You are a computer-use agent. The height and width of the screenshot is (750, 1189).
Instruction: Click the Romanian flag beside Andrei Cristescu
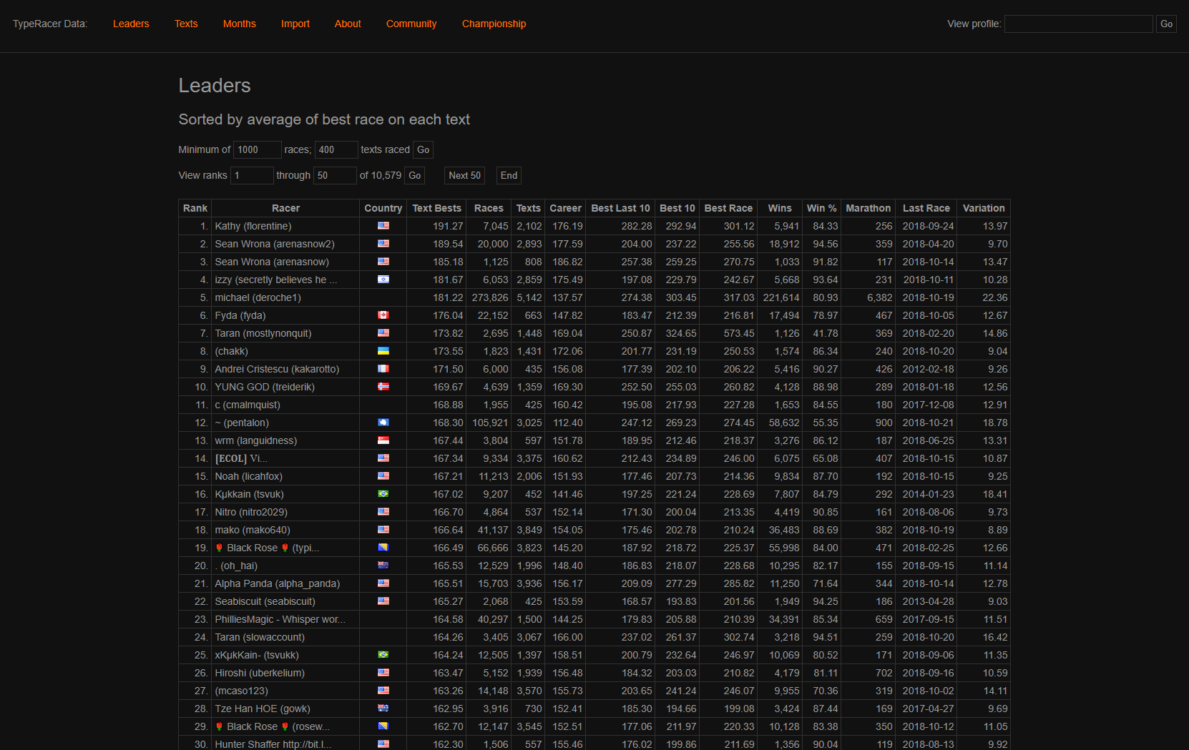point(383,368)
